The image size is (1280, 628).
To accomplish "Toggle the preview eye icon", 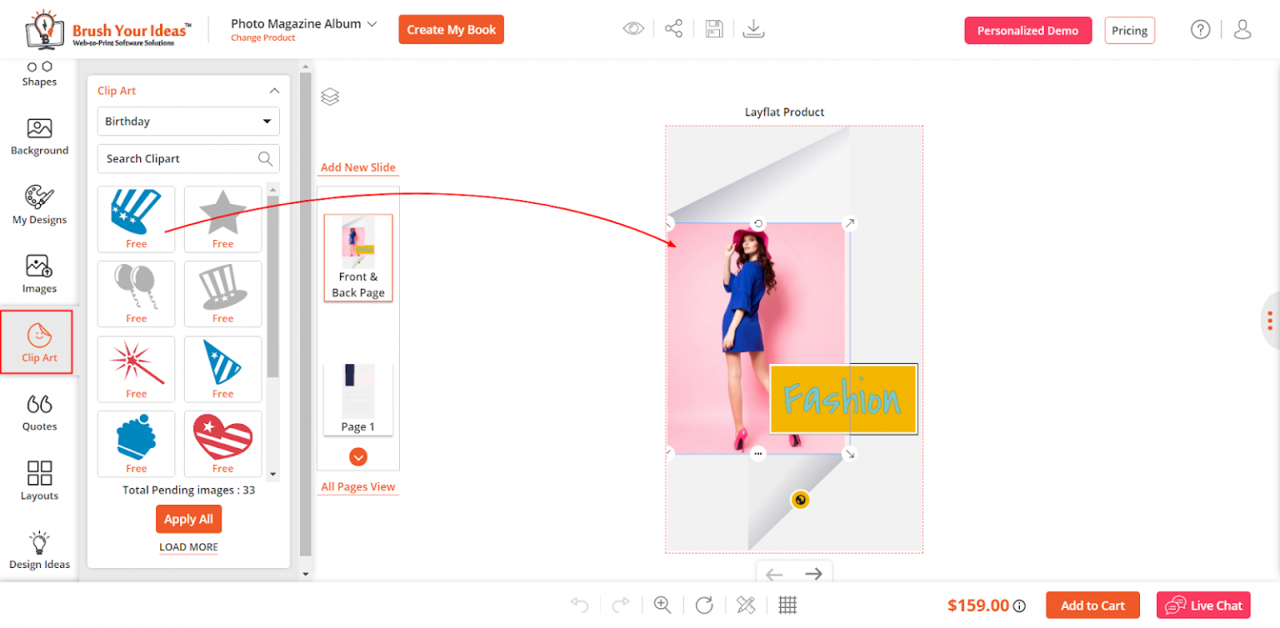I will [x=633, y=27].
